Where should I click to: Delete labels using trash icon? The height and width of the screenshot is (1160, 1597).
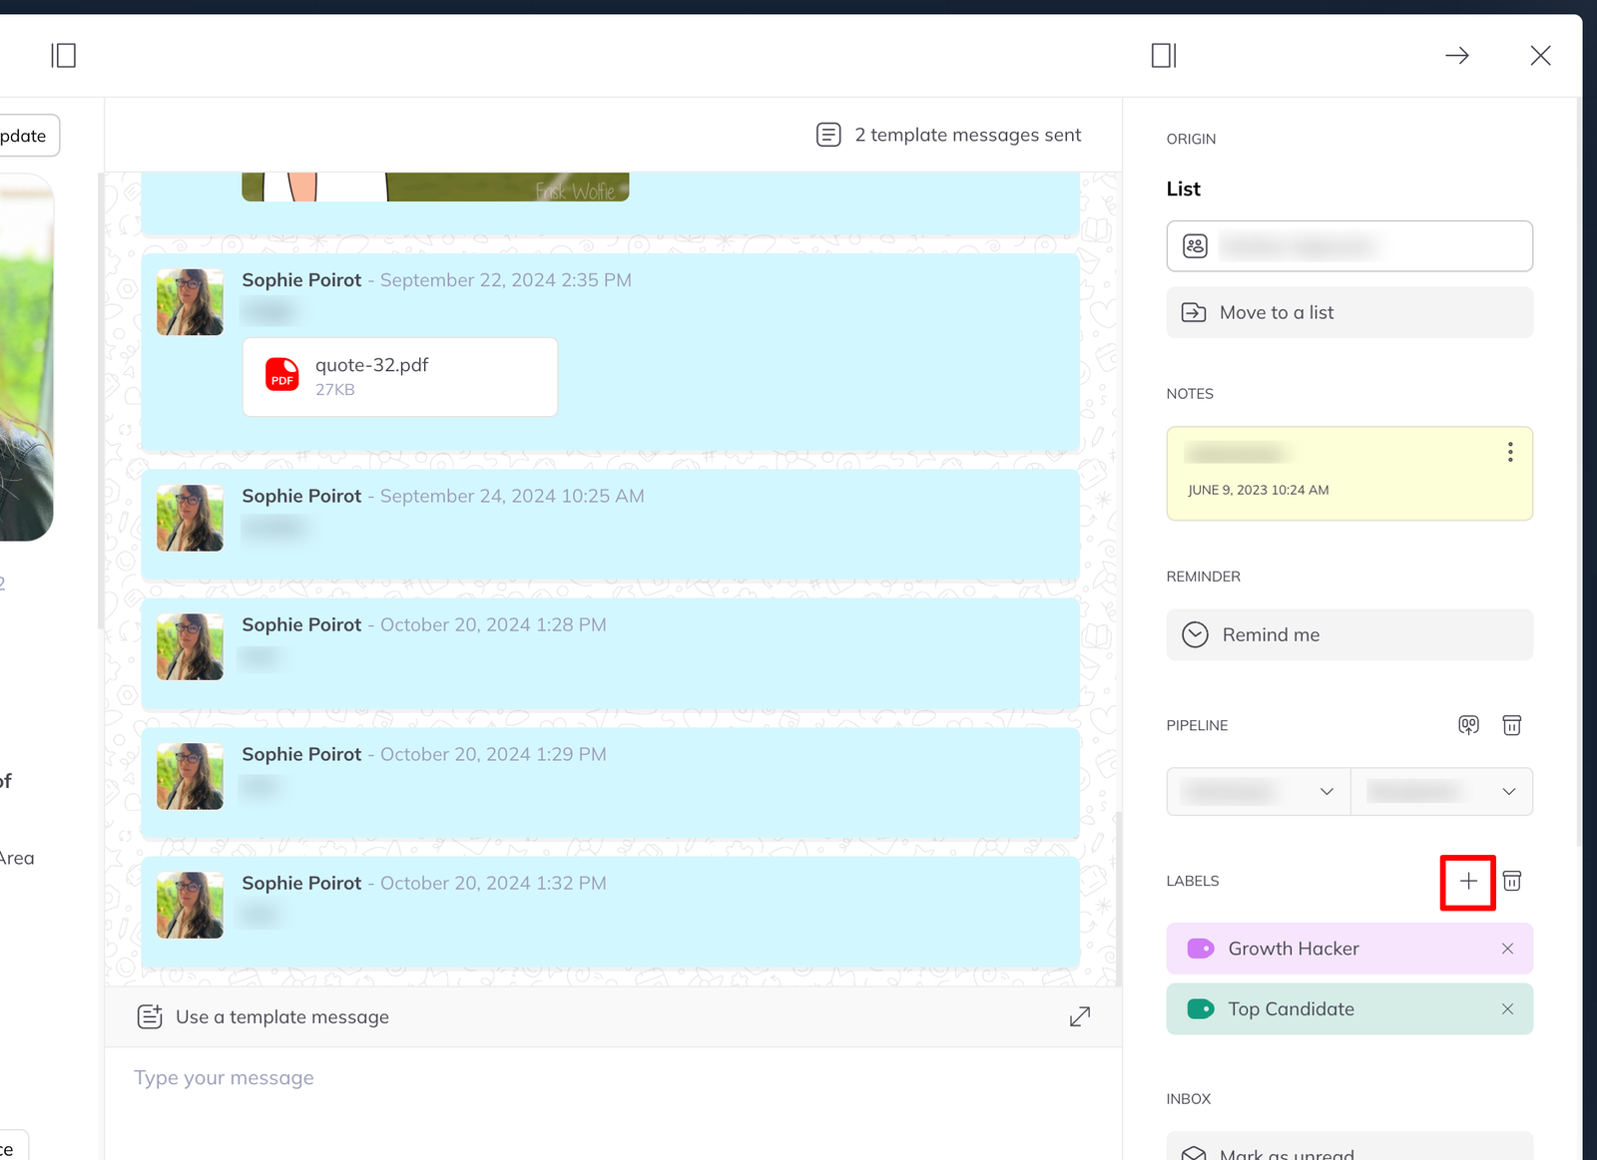click(x=1512, y=881)
